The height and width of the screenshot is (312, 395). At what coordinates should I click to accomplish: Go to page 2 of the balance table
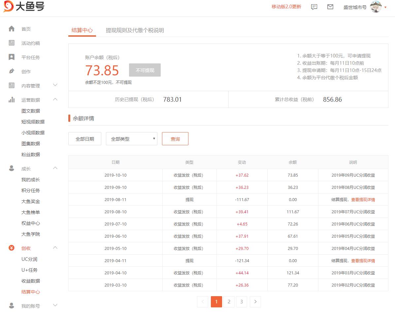229,301
